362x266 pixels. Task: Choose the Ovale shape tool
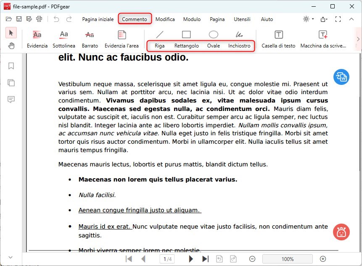coord(213,39)
